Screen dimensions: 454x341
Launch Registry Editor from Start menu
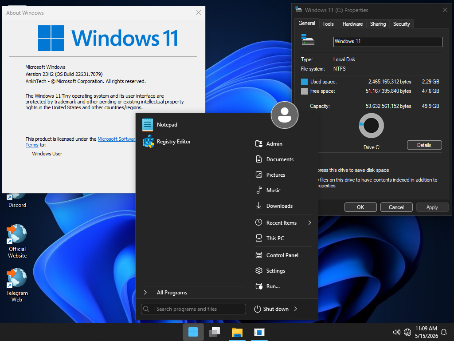(167, 142)
